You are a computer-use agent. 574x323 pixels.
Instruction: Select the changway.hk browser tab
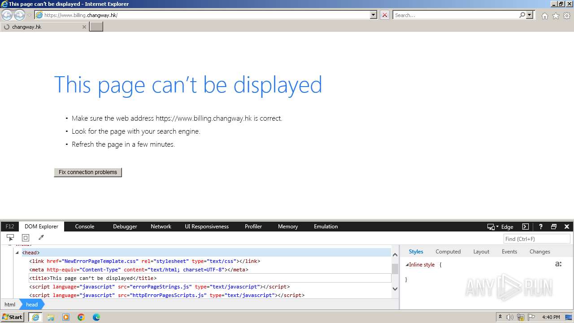[44, 27]
